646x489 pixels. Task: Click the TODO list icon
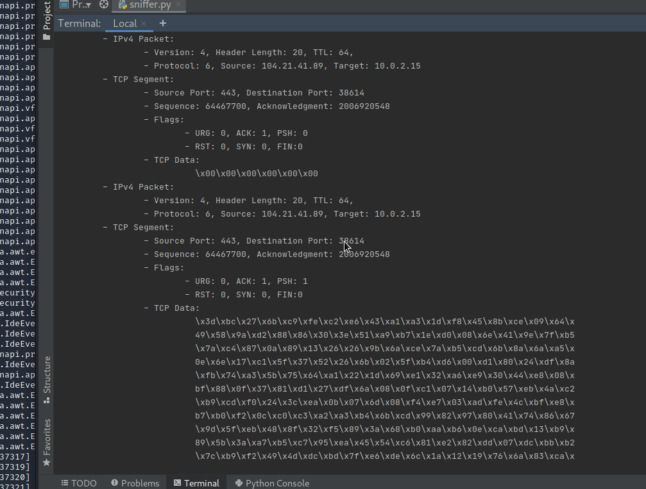click(65, 483)
